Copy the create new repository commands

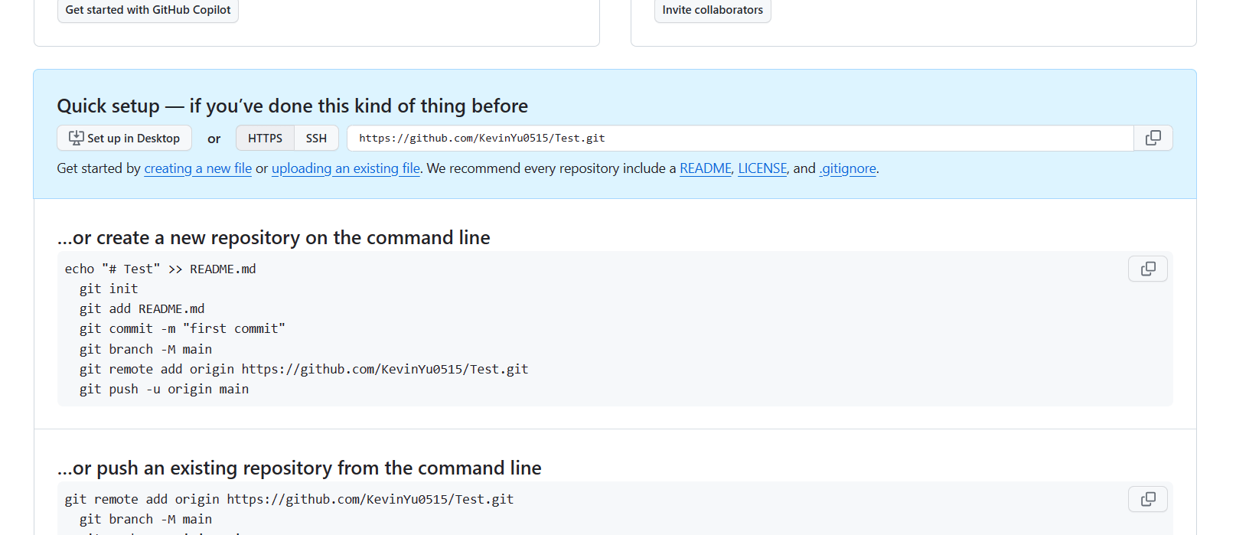(x=1148, y=269)
